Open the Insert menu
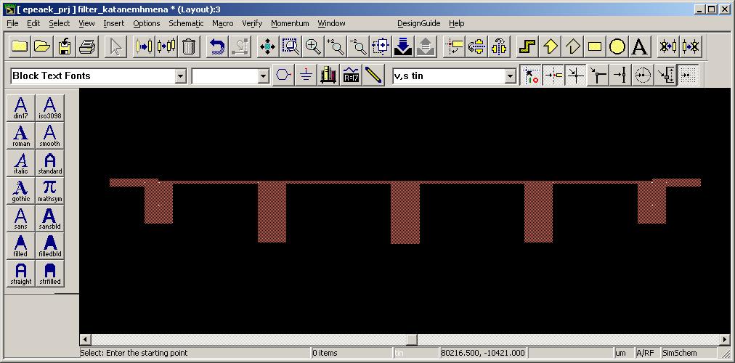 [114, 23]
